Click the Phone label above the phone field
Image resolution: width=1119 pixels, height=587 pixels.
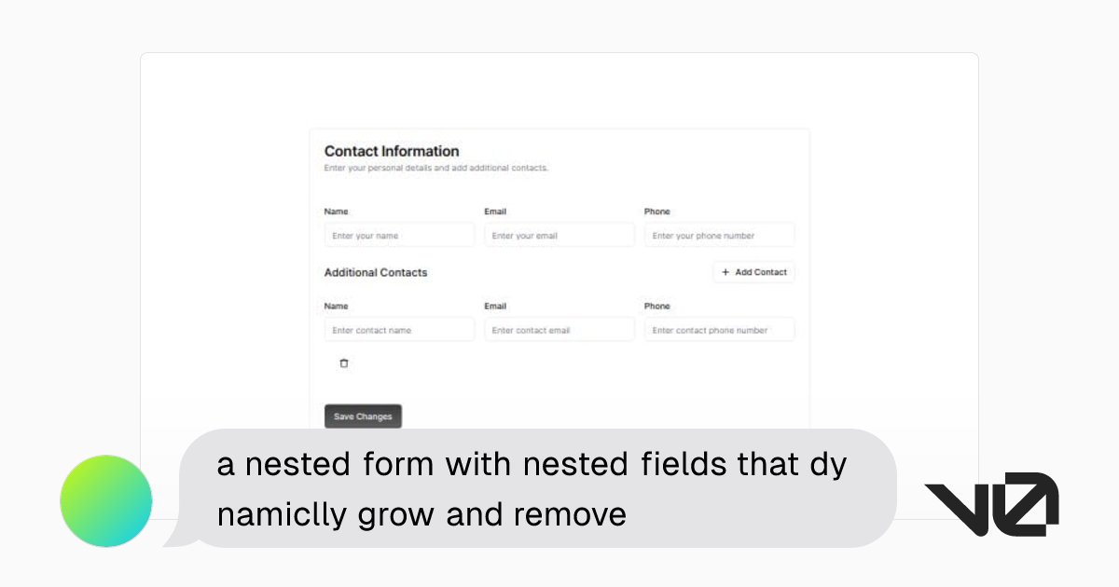click(x=656, y=212)
